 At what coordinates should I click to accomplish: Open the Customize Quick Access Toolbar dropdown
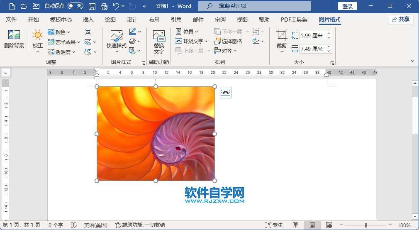click(x=144, y=6)
